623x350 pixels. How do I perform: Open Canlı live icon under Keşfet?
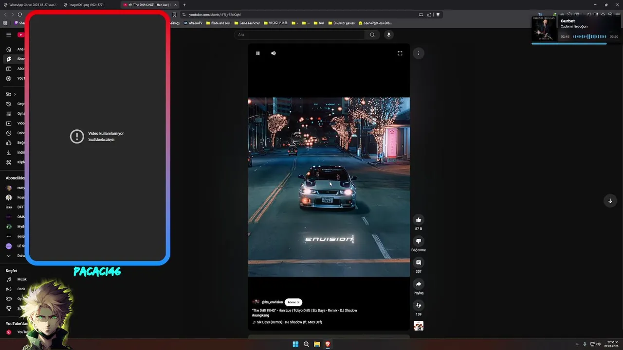tap(9, 289)
